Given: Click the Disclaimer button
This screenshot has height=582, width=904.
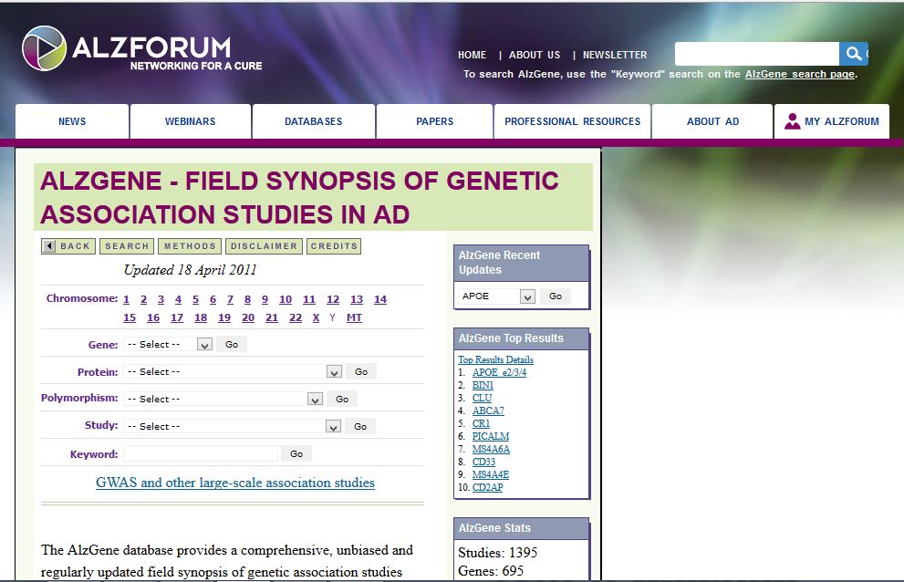Looking at the screenshot, I should (x=264, y=246).
